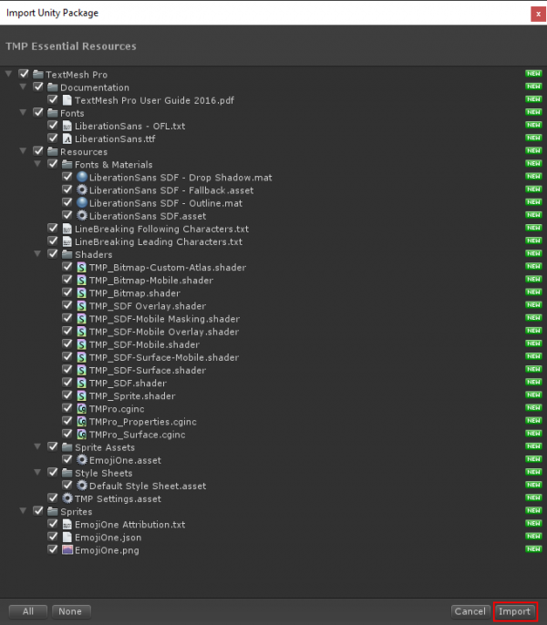Screen dimensions: 547x625
Task: Click the asset icon for LiberationSans SDF - Fallback
Action: tap(81, 190)
